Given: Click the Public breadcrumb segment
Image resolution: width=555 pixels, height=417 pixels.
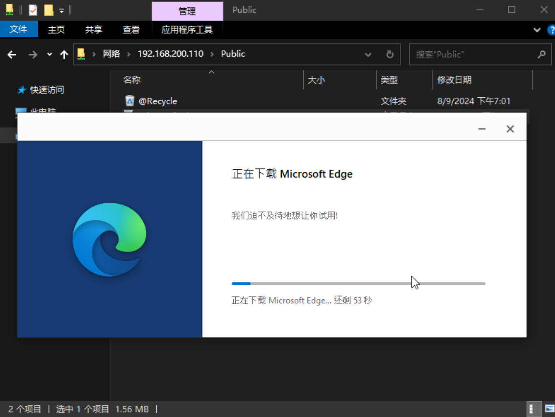Looking at the screenshot, I should click(x=233, y=54).
